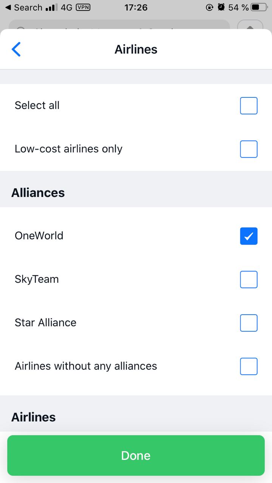The image size is (272, 483).
Task: Tap the share icon behind the sheet
Action: coord(250,25)
